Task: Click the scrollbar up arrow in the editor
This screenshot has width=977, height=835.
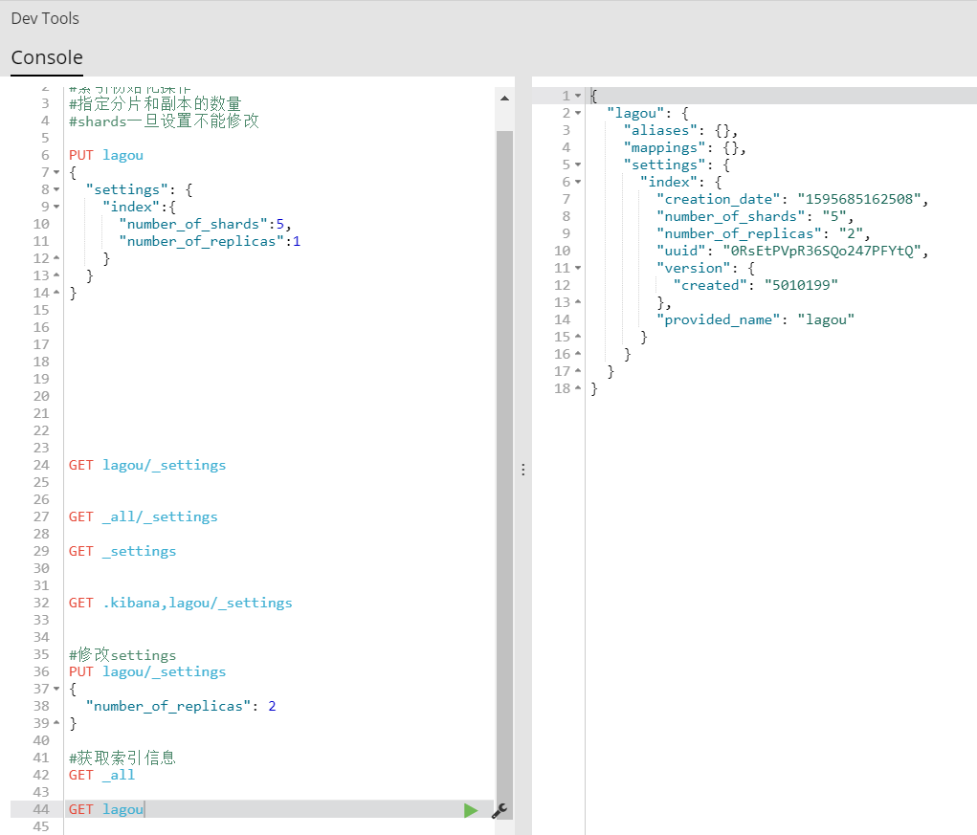Action: click(x=505, y=96)
